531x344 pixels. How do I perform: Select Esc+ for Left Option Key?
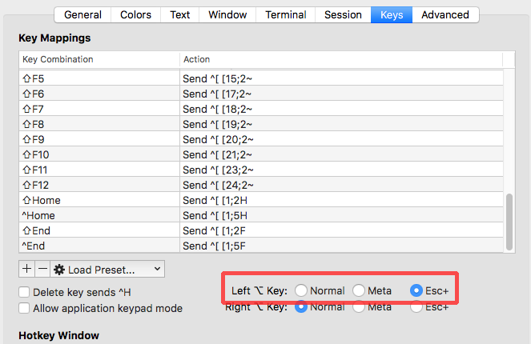[x=416, y=290]
